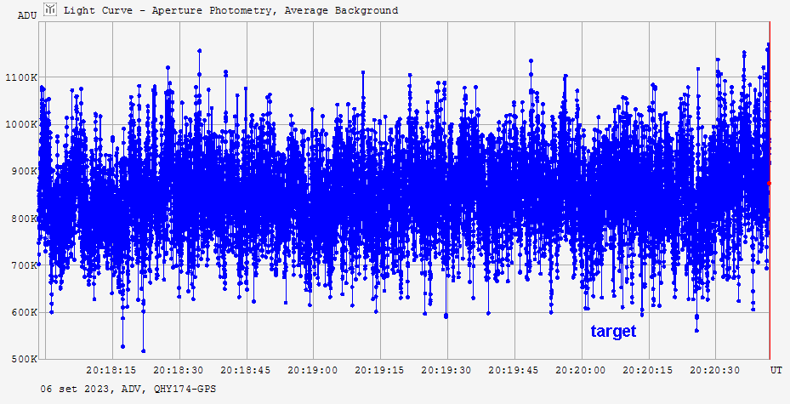The image size is (790, 404).
Task: Click the 20:19:45 time label
Action: [x=514, y=370]
